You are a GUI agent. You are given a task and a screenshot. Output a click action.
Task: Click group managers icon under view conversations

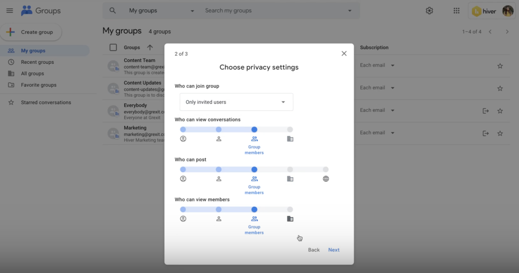[219, 139]
